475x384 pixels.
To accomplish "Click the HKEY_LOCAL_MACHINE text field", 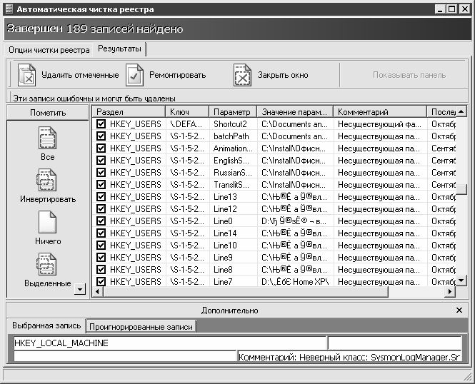I will pyautogui.click(x=169, y=343).
